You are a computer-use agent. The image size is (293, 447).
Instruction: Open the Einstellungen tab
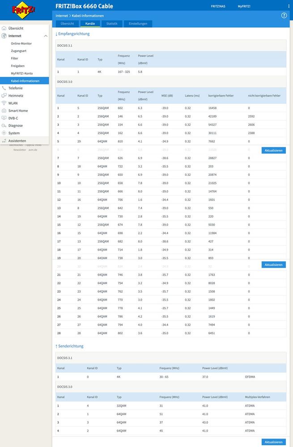tap(138, 24)
